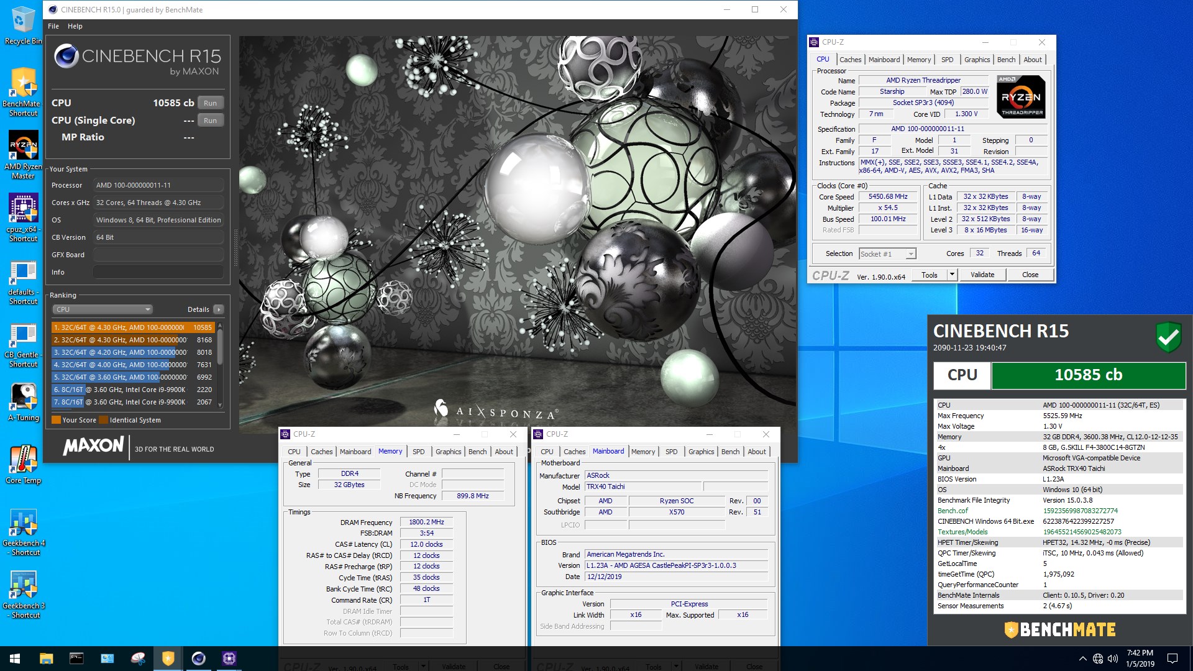
Task: Open the network icon in the system tray
Action: coord(1098,659)
